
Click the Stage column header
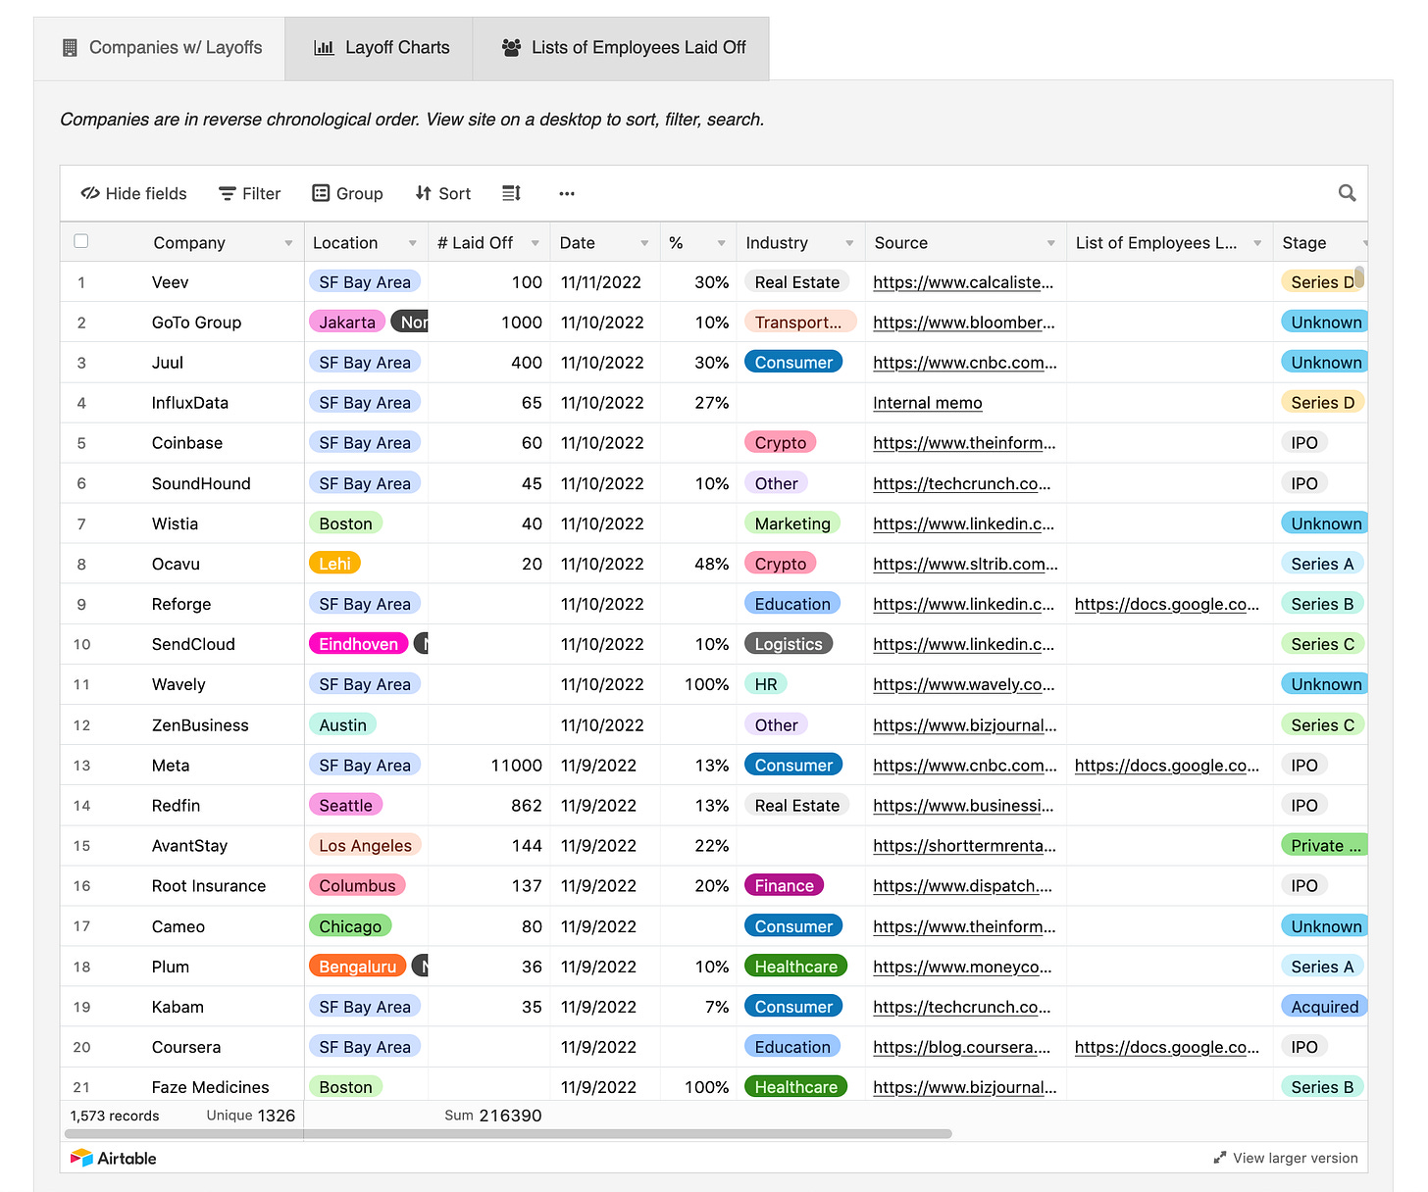1320,243
